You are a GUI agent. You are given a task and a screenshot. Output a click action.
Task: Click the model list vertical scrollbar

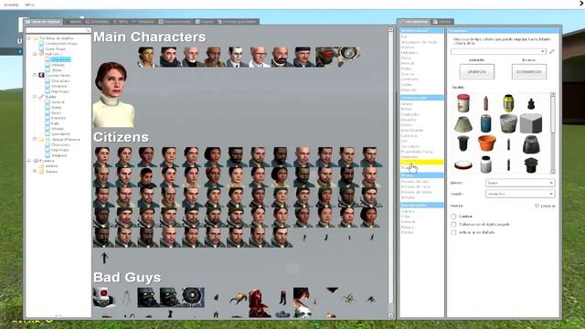552,133
